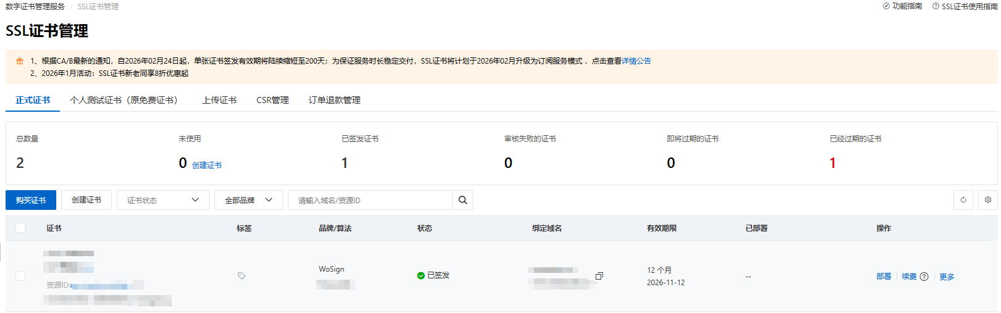Open the 更多 actions menu
Viewport: 1001px width, 313px height.
click(947, 277)
